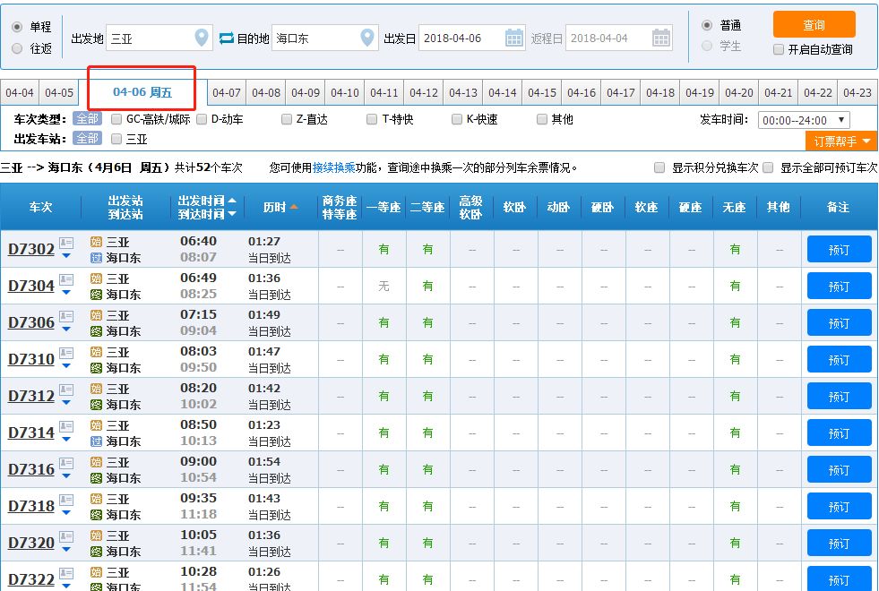The width and height of the screenshot is (879, 591).
Task: Click the orange 查询 search button
Action: [814, 24]
